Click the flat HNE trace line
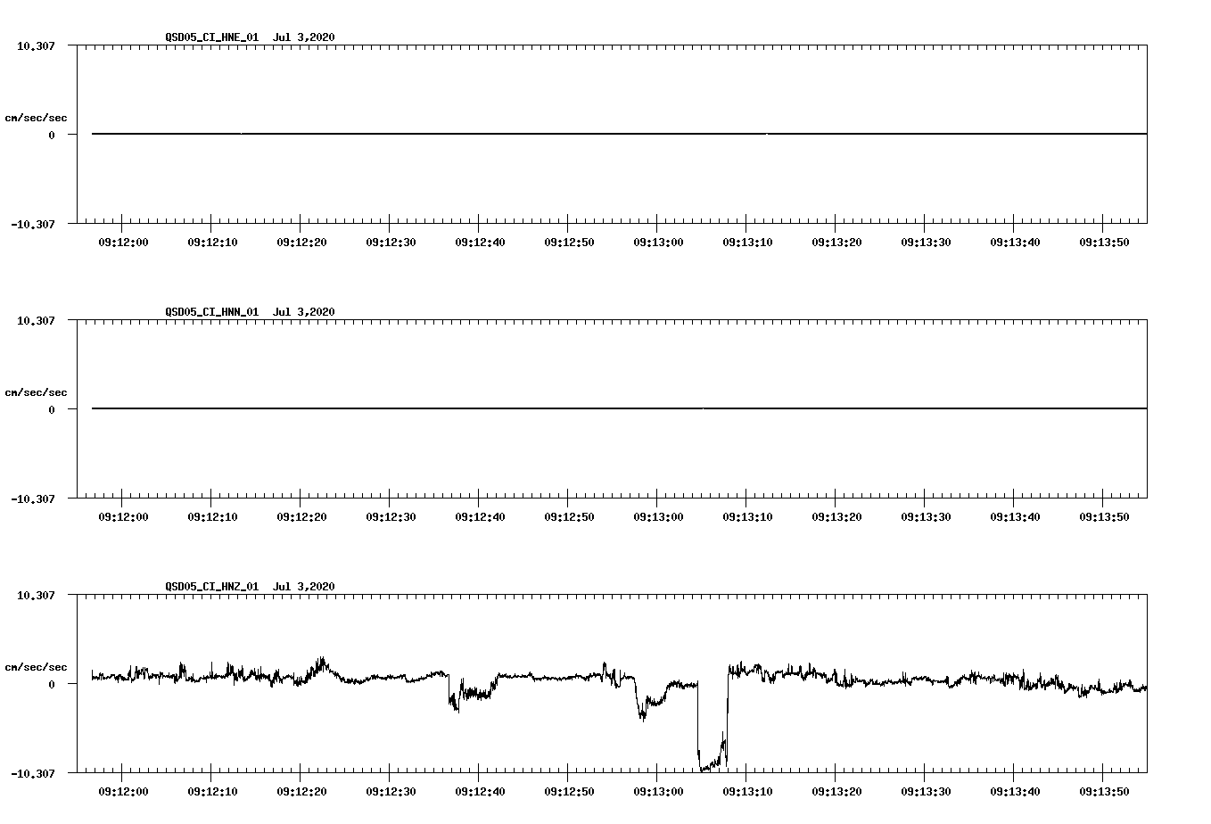The image size is (1211, 824). [x=619, y=134]
